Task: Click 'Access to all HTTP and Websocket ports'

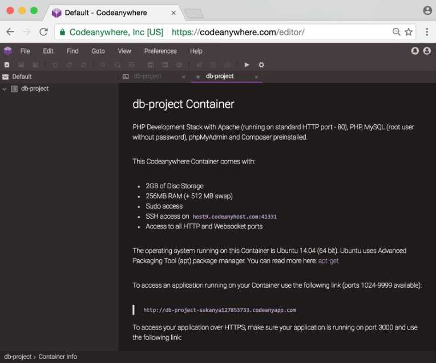Action: (204, 226)
